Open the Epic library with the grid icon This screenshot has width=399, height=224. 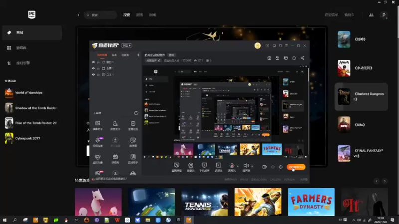[32, 48]
